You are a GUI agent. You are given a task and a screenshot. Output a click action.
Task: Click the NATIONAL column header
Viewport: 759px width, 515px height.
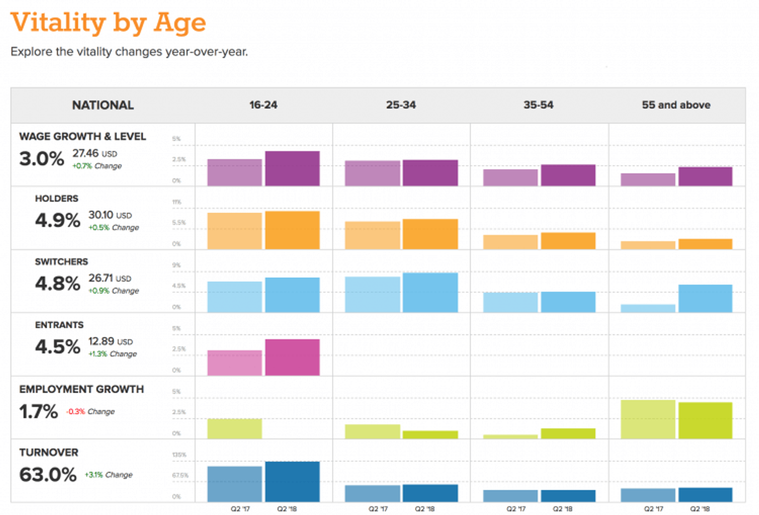point(103,104)
